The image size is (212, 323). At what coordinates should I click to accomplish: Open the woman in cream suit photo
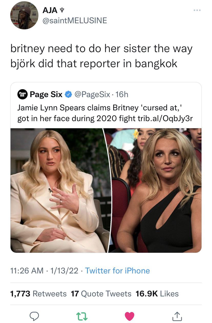(x=60, y=190)
